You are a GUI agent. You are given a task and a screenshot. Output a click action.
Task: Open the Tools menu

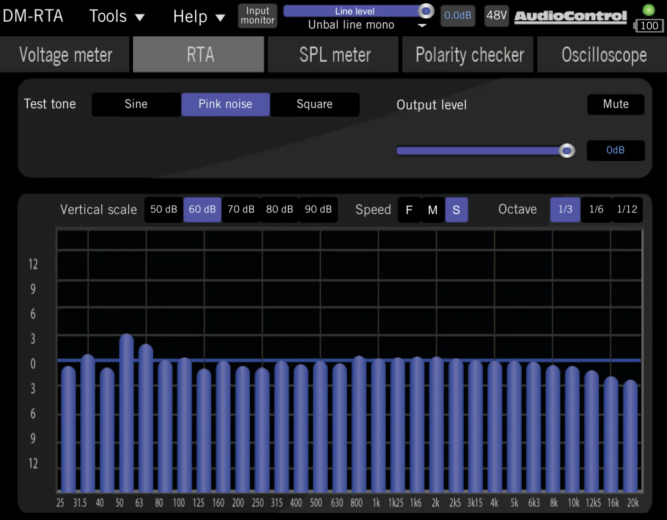117,16
